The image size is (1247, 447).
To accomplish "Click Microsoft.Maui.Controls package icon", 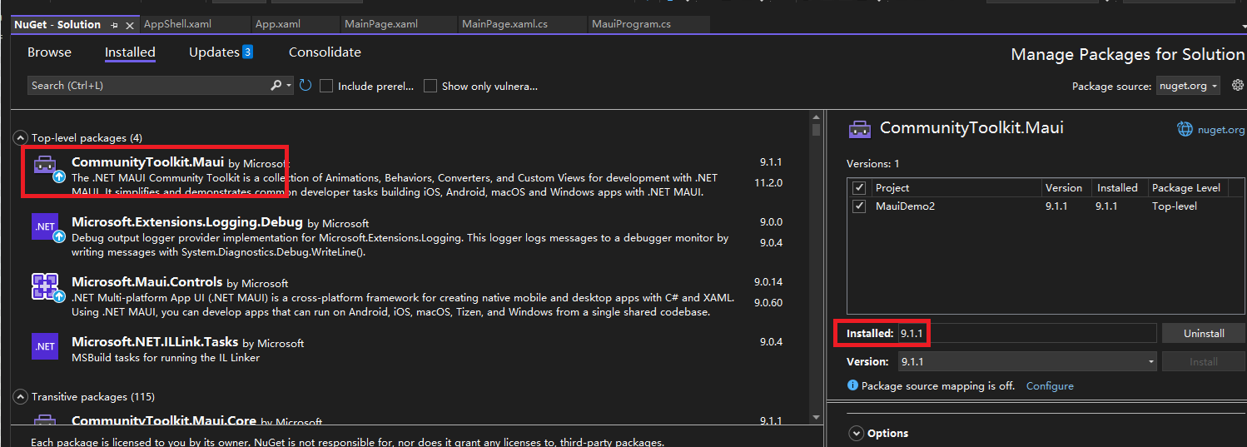I will tap(45, 286).
